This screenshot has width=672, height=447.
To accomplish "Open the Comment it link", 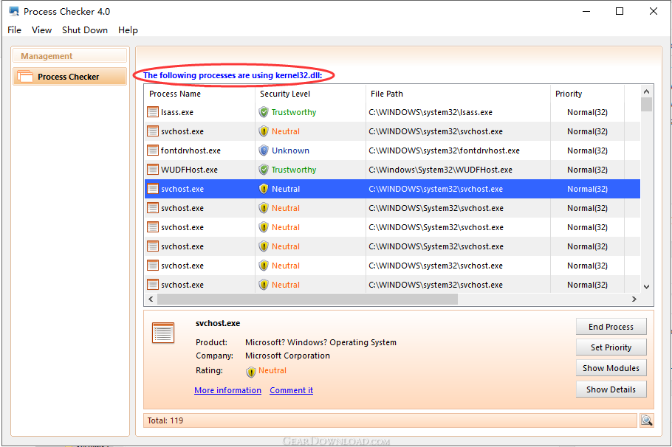I will [x=292, y=390].
